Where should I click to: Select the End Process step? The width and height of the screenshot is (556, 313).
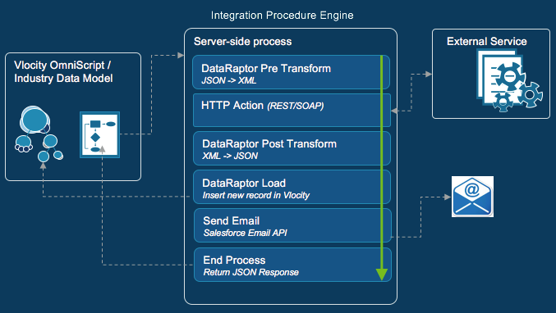pos(292,265)
